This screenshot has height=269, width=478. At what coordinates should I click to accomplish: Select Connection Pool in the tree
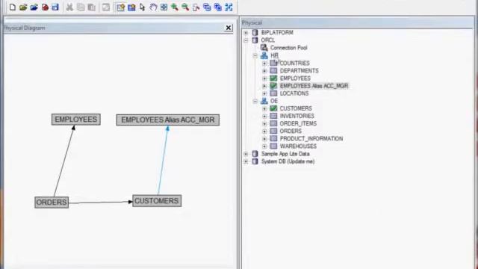(x=289, y=48)
